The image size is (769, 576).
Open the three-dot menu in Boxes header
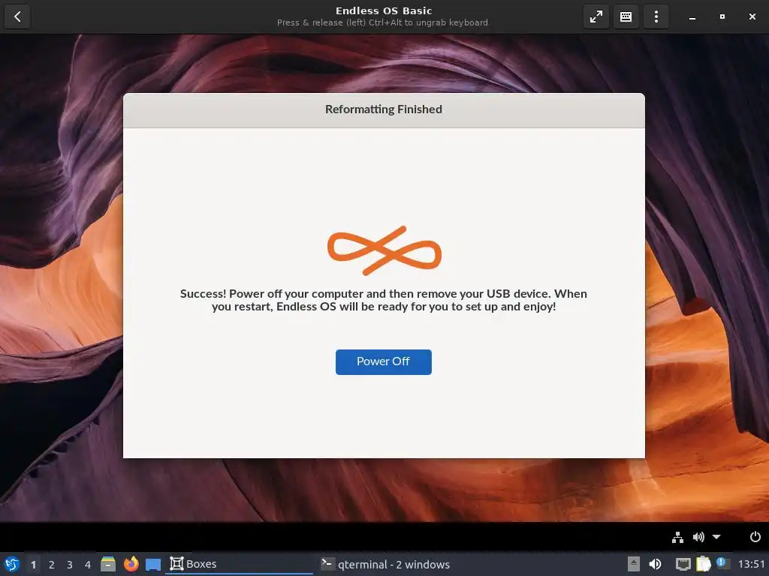point(656,16)
